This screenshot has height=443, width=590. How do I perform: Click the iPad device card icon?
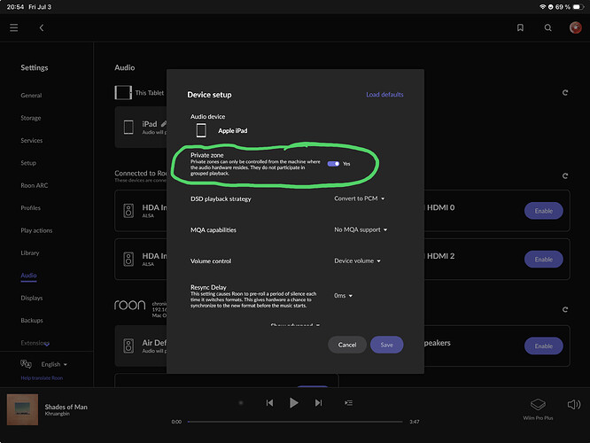[x=128, y=128]
